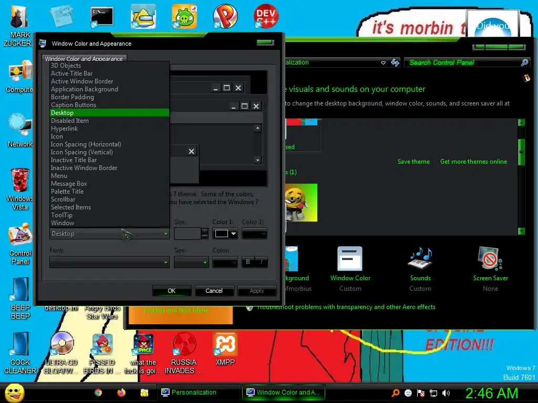The height and width of the screenshot is (403, 538).
Task: Open Sounds settings in Personalization window
Action: 420,269
